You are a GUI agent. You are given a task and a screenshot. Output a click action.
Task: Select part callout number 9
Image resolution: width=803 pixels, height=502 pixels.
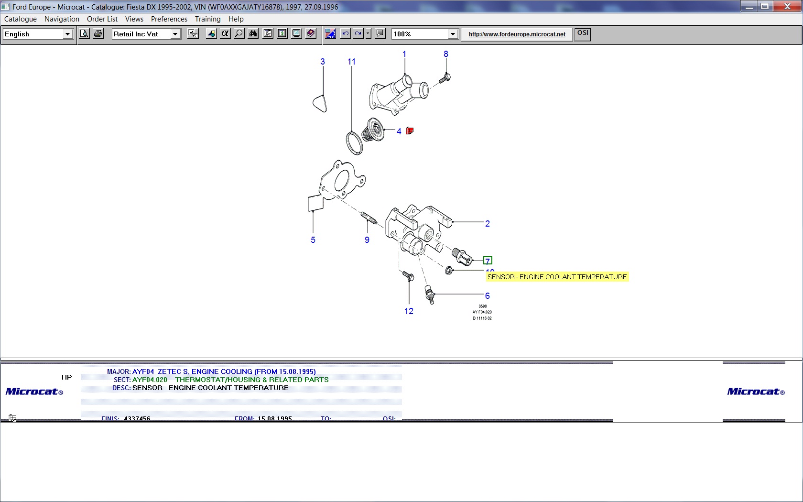pyautogui.click(x=367, y=240)
